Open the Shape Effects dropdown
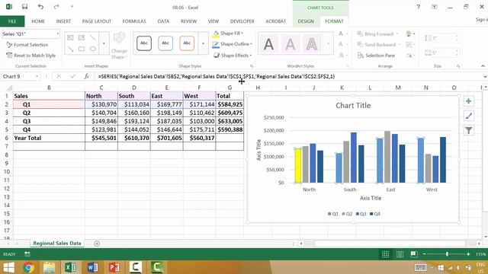Viewport: 488px width, 274px height. [232, 56]
